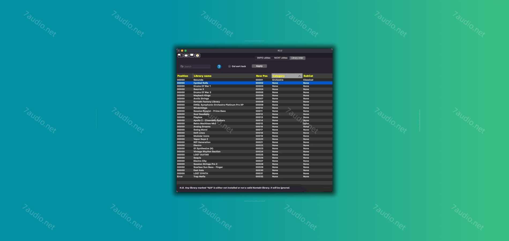Select the Windchimes row
The width and height of the screenshot is (509, 241).
(254, 108)
